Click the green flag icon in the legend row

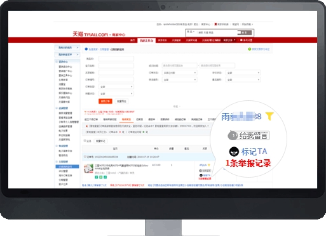point(144,132)
